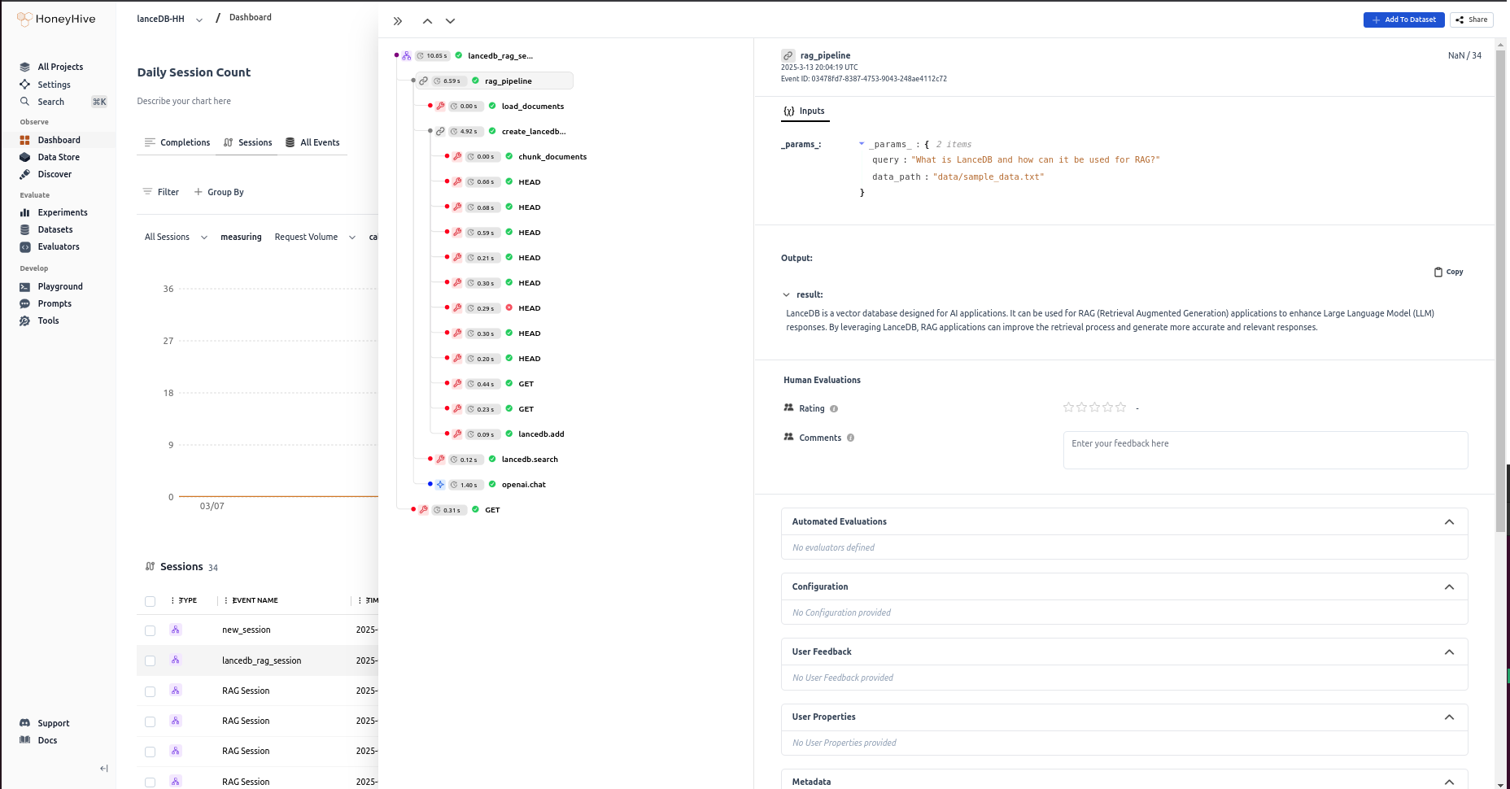This screenshot has width=1510, height=789.
Task: Set rating to three stars
Action: [1094, 408]
